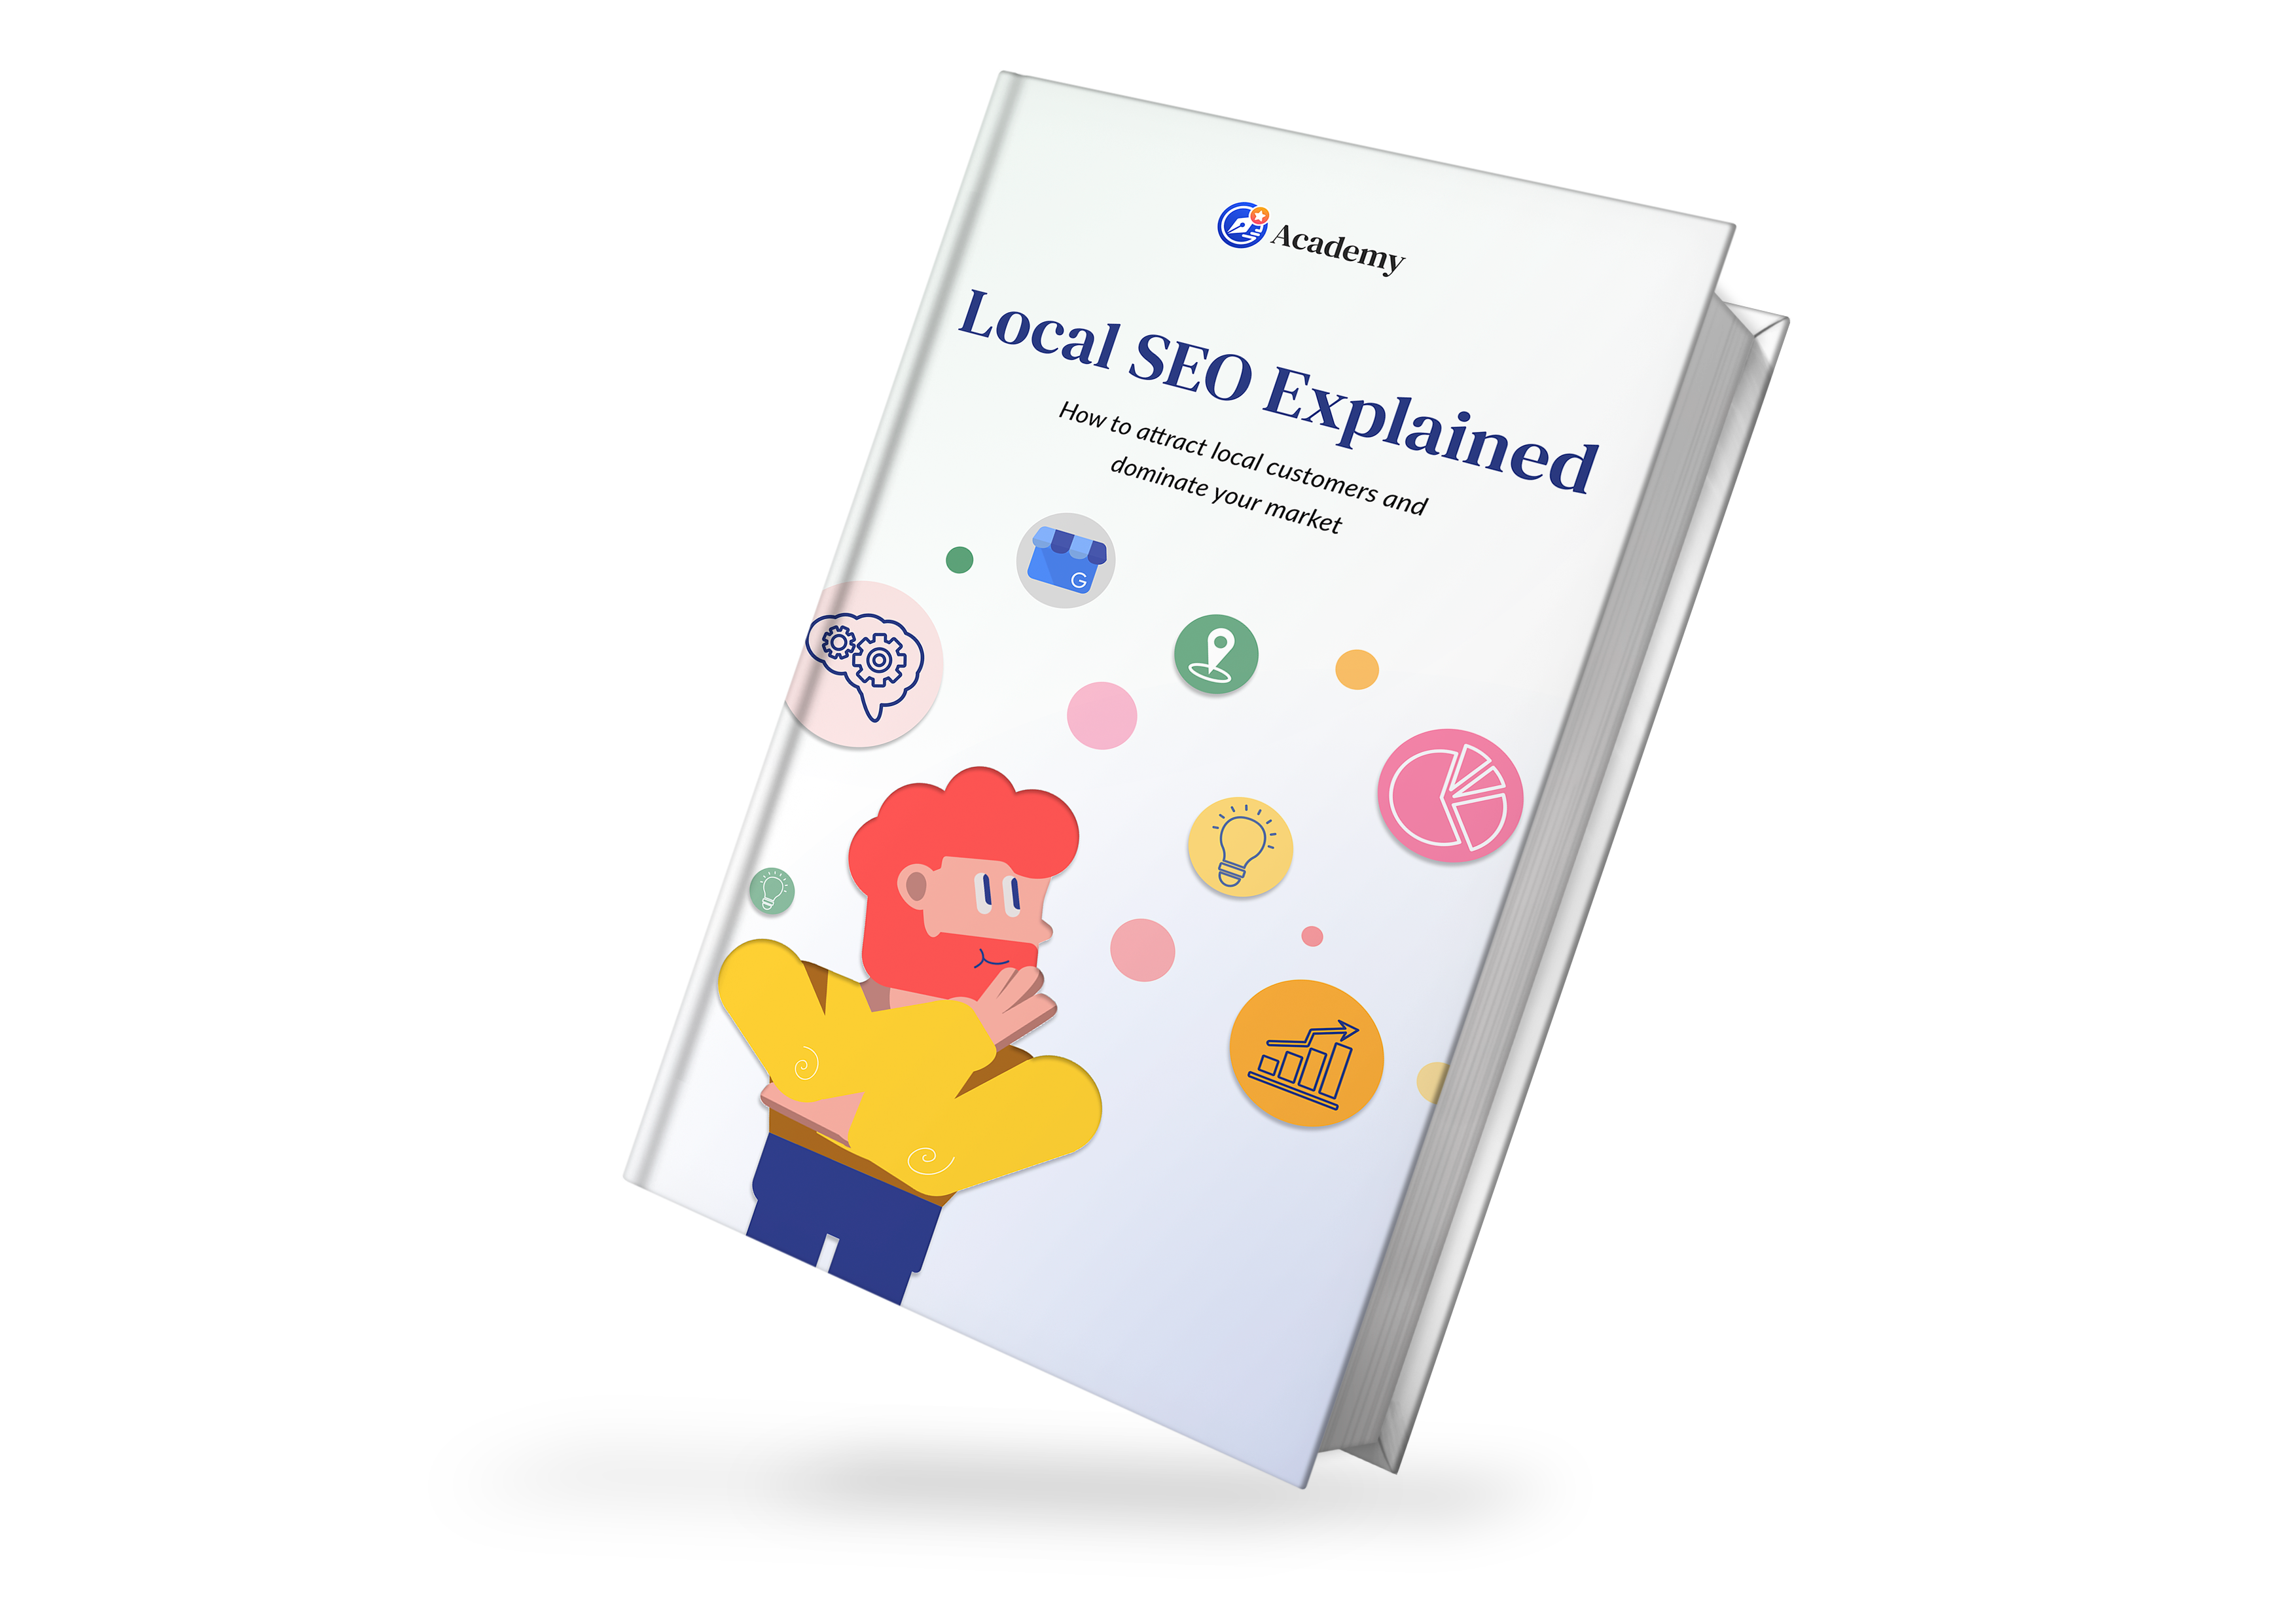This screenshot has height=1623, width=2296.
Task: Click the line 'dominate your market'
Action: point(1226,494)
